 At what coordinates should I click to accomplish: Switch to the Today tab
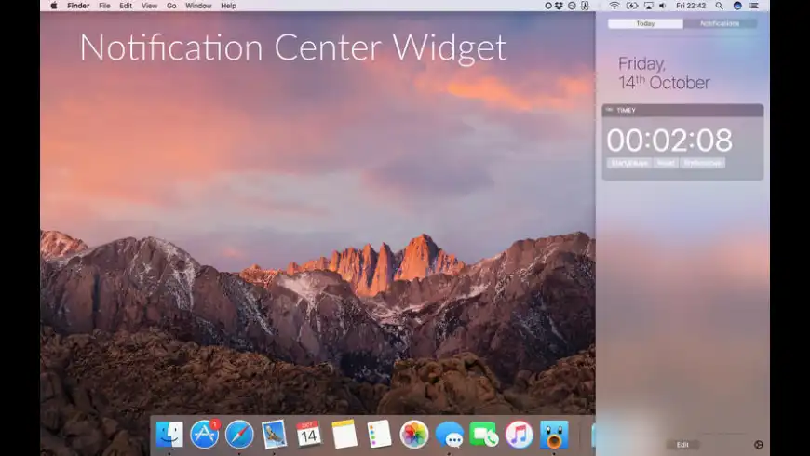click(x=646, y=24)
